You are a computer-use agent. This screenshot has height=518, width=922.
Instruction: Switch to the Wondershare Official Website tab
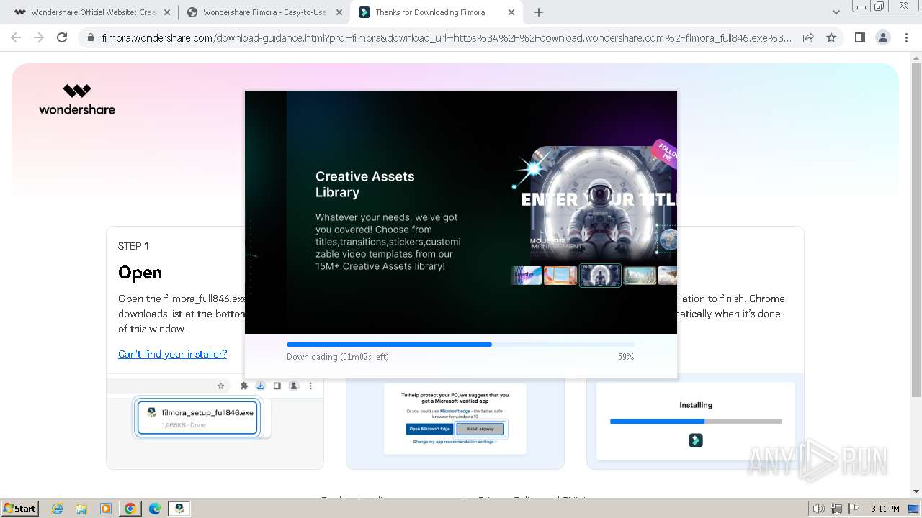point(86,12)
